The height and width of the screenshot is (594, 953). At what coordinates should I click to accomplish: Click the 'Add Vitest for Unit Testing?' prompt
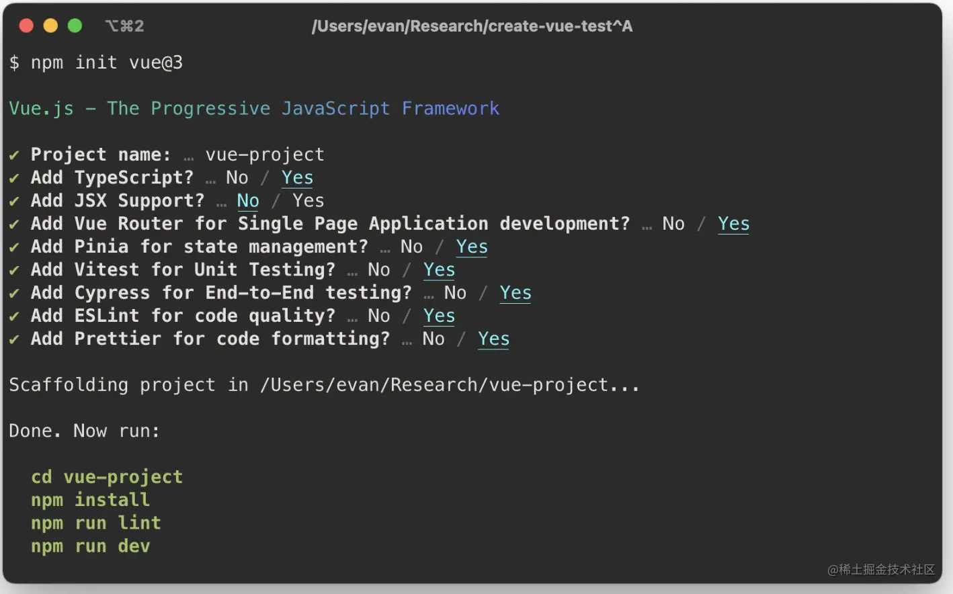183,269
